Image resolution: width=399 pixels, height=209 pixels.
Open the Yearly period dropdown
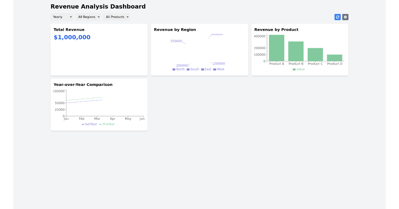[62, 17]
